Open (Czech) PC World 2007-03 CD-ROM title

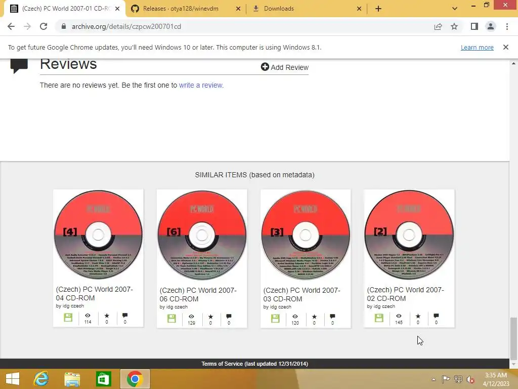[301, 294]
